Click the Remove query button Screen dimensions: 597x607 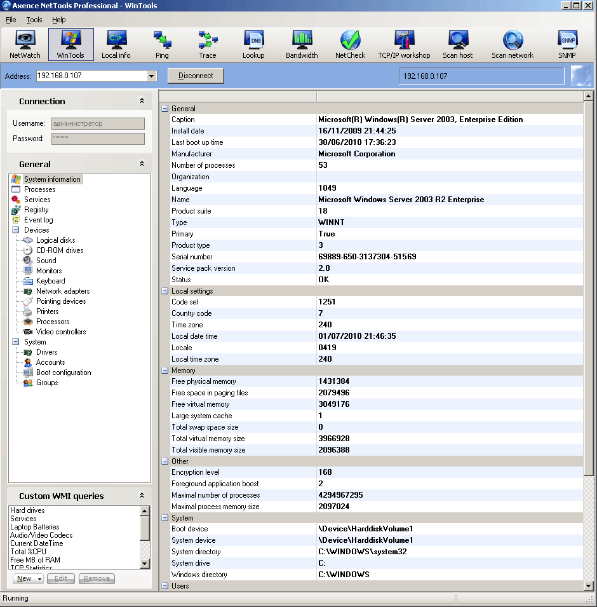[x=97, y=578]
